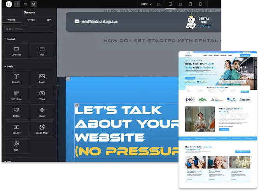This screenshot has height=191, width=259.
Task: Select the Icon widget
Action: click(16, 146)
